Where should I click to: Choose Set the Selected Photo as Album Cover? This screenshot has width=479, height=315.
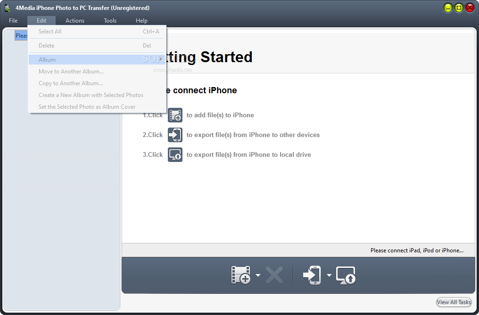[x=97, y=107]
